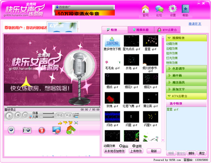Click the 从本地添加特效 button
211x163 pixels.
[x=115, y=151]
